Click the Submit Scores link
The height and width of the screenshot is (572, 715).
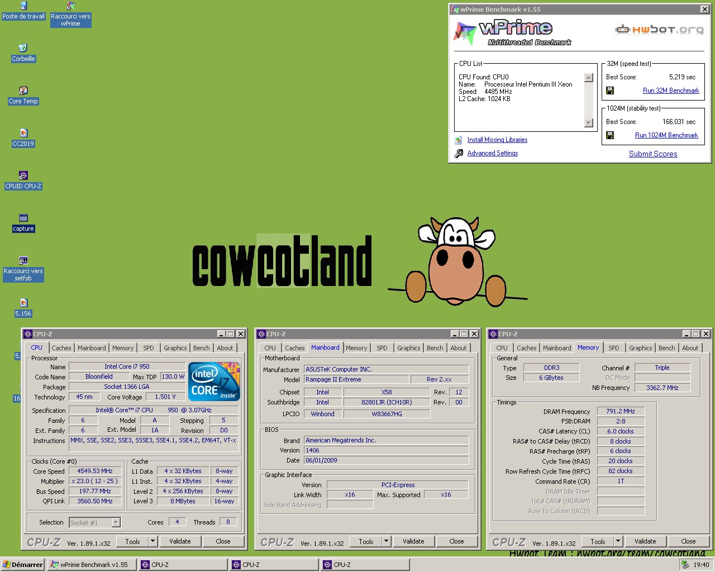coord(653,154)
